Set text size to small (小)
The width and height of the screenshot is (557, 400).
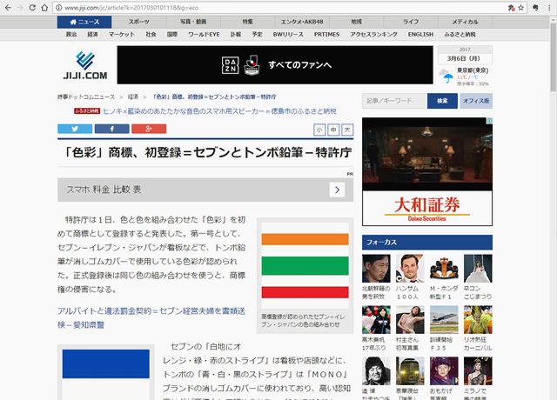pos(320,130)
